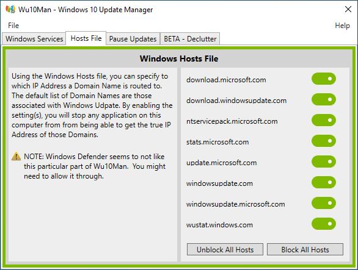Click the download.windowsupdate.com label
Screen dimensions: 358x270
(x=236, y=101)
